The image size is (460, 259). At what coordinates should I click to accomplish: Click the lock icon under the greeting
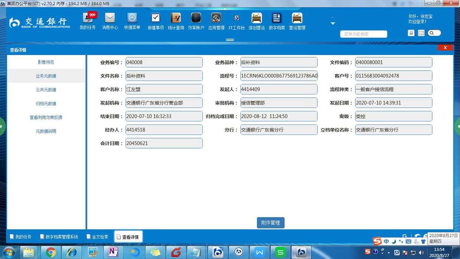[x=411, y=33]
